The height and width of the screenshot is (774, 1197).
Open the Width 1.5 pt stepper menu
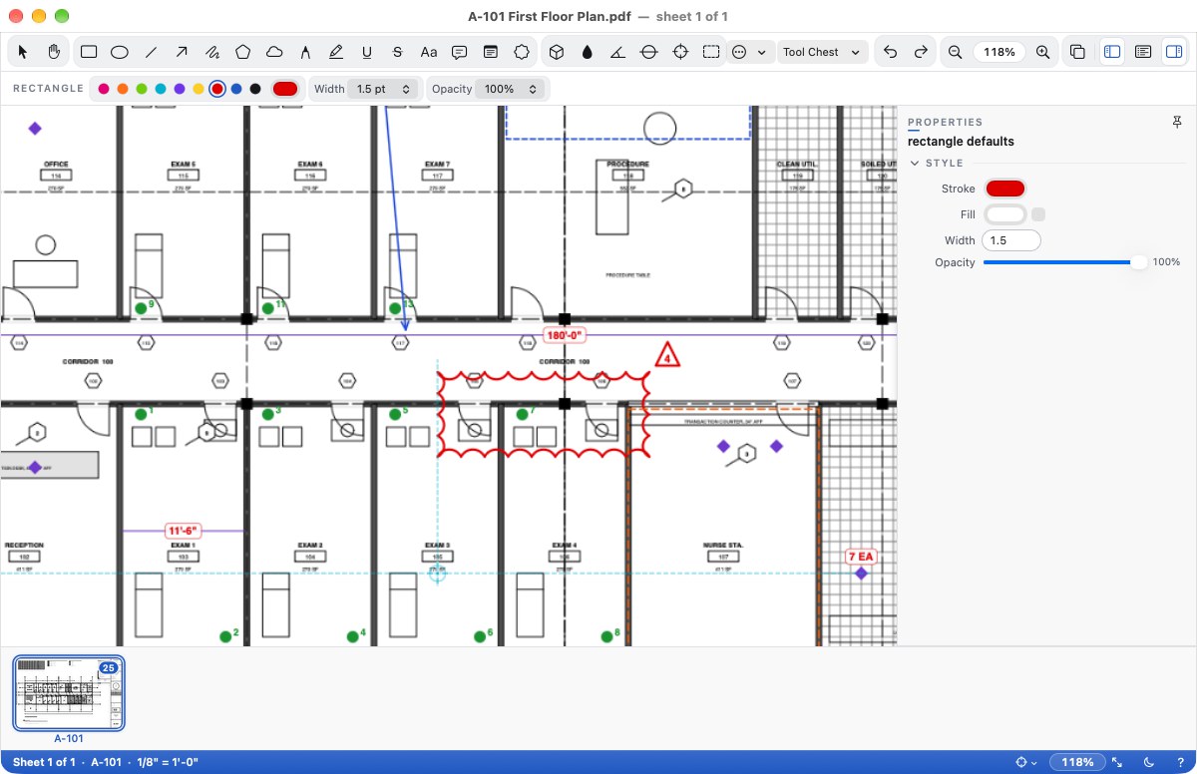[384, 89]
